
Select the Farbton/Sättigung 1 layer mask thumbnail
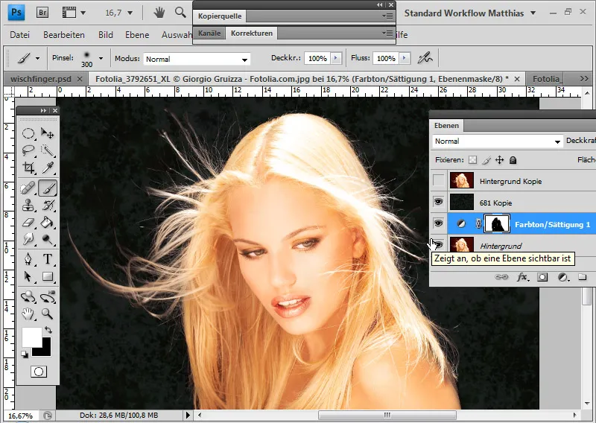click(x=497, y=224)
